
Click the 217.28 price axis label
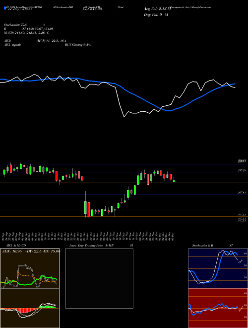click(x=242, y=170)
